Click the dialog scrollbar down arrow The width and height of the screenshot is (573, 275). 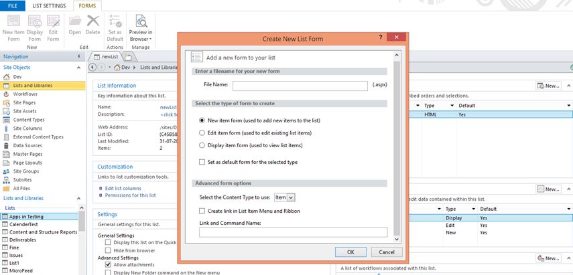[397, 240]
